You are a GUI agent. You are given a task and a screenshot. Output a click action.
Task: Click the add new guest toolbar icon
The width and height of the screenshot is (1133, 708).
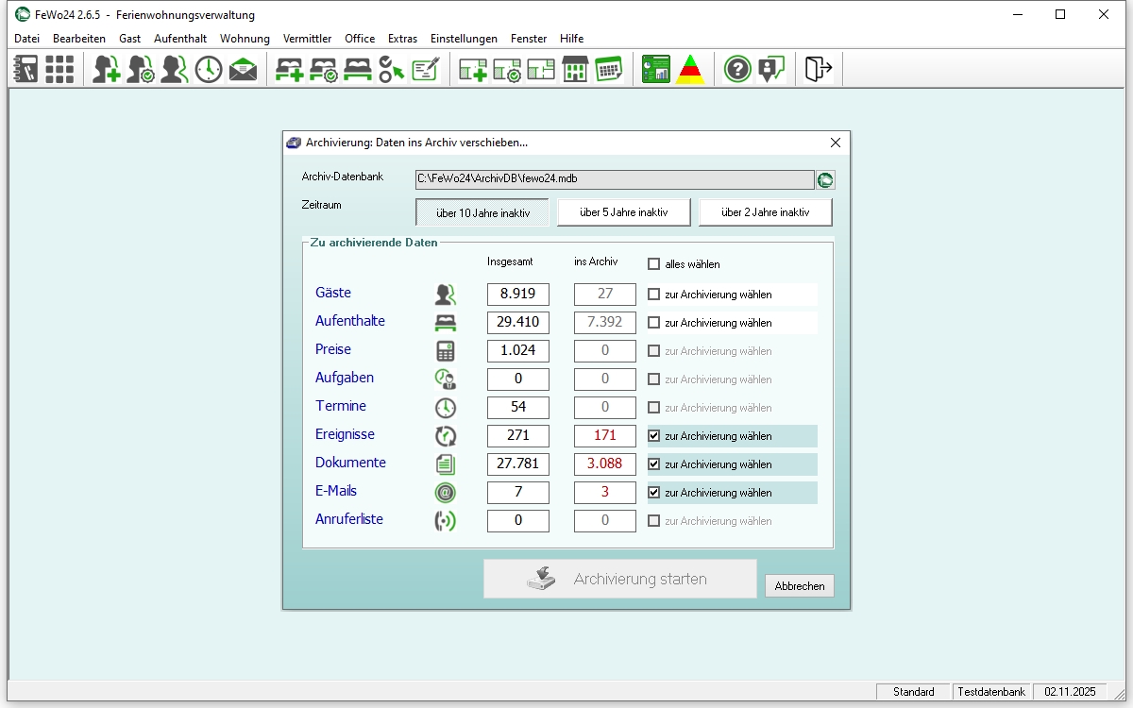[107, 69]
